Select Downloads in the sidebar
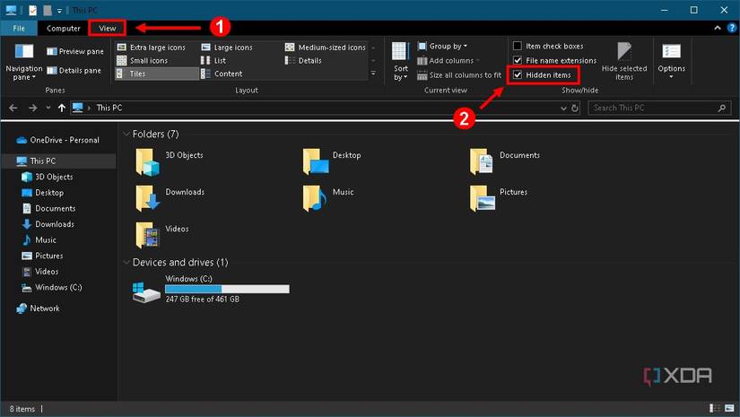740x417 pixels. pyautogui.click(x=48, y=224)
